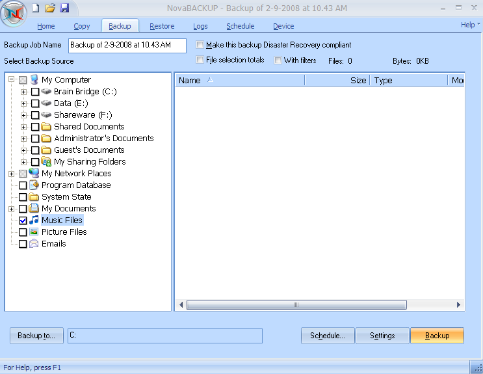Click the Guest's Documents folder icon
Image resolution: width=483 pixels, height=374 pixels.
[46, 150]
